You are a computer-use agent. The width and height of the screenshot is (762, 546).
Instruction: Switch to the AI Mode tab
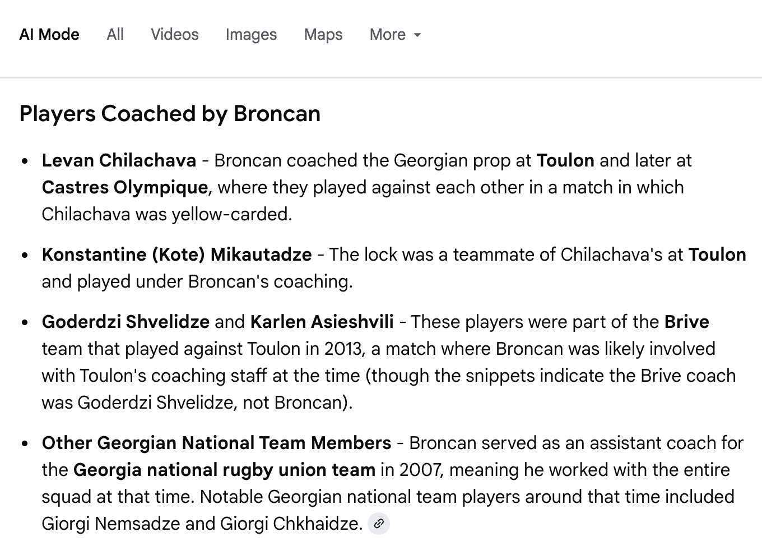click(49, 35)
